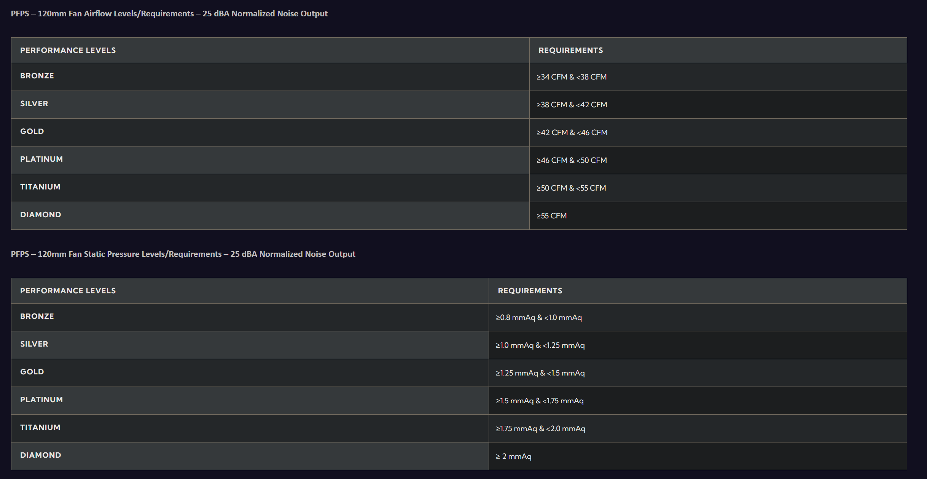The height and width of the screenshot is (479, 927).
Task: Select the static pressure TITANIUM cell
Action: (x=40, y=427)
